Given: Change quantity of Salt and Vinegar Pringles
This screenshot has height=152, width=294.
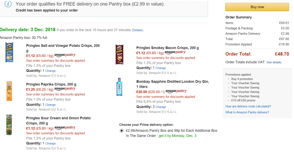Looking at the screenshot, I should [x=50, y=71].
